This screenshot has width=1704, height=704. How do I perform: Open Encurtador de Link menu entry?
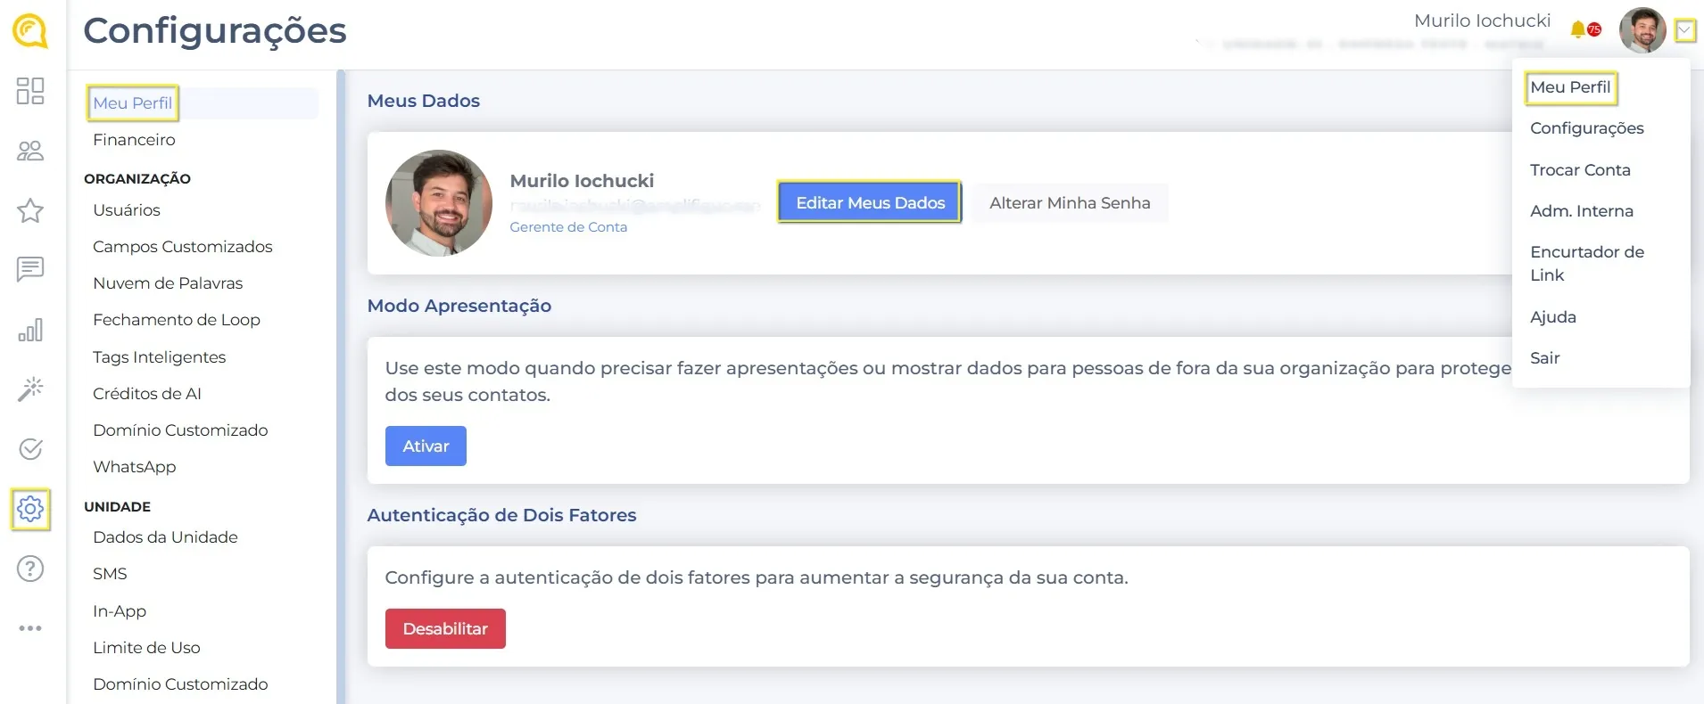pos(1586,264)
